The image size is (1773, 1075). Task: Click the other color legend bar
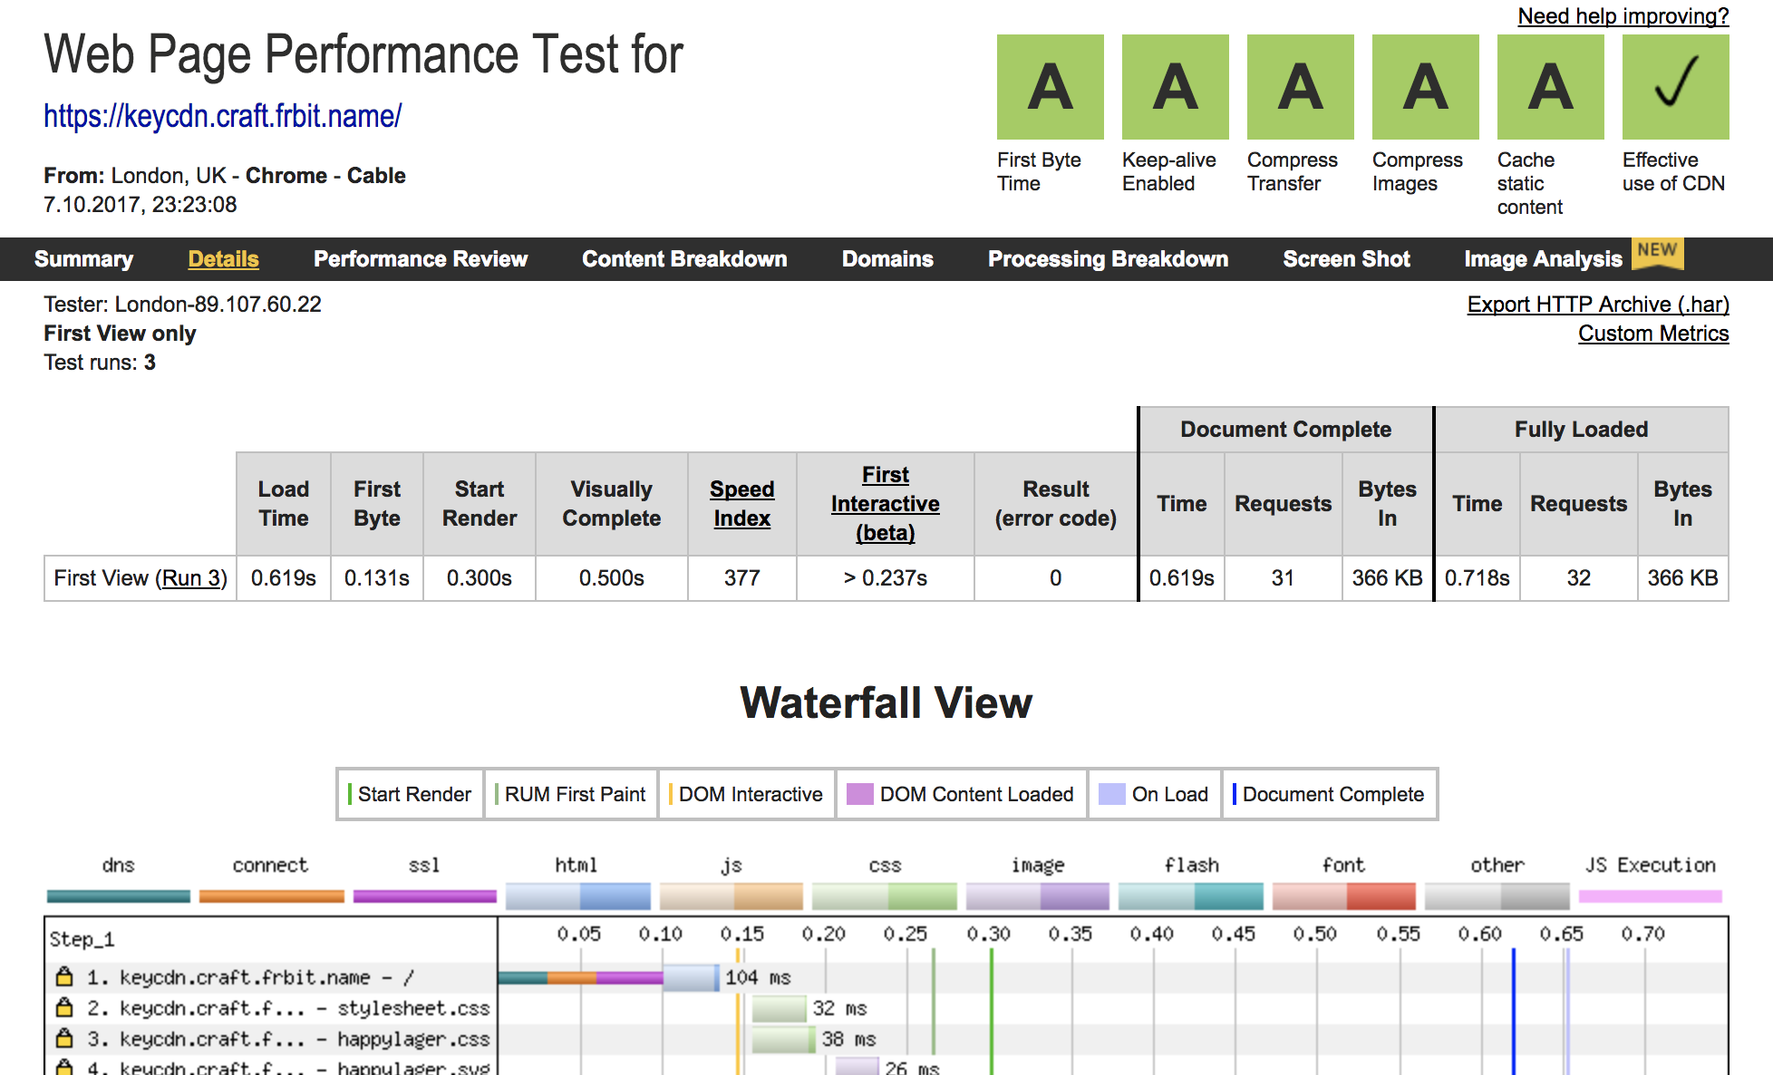(1497, 896)
